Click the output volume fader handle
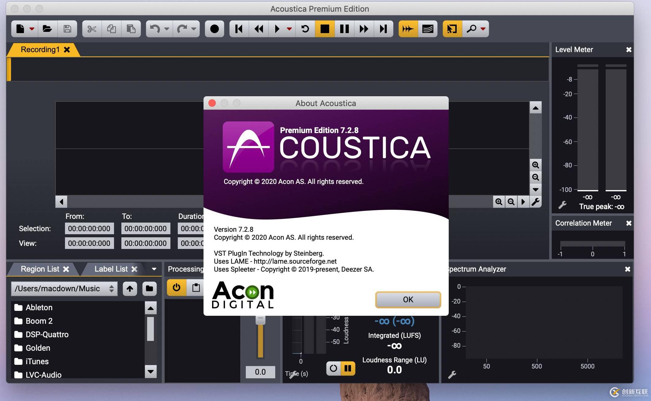The height and width of the screenshot is (401, 651). click(261, 320)
